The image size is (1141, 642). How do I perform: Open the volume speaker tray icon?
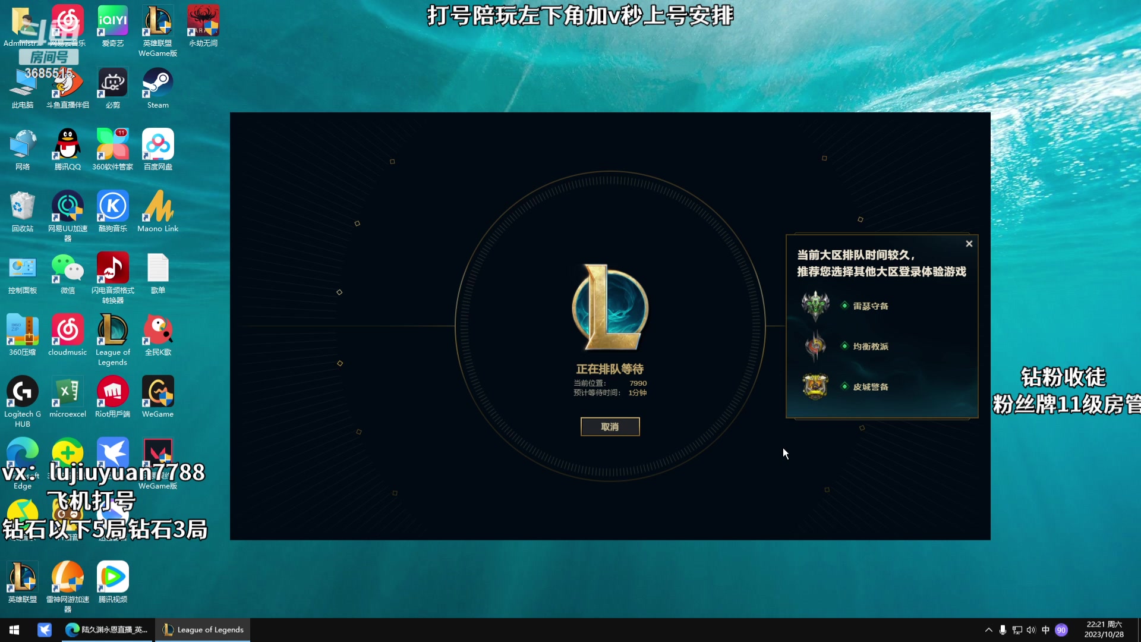1031,630
